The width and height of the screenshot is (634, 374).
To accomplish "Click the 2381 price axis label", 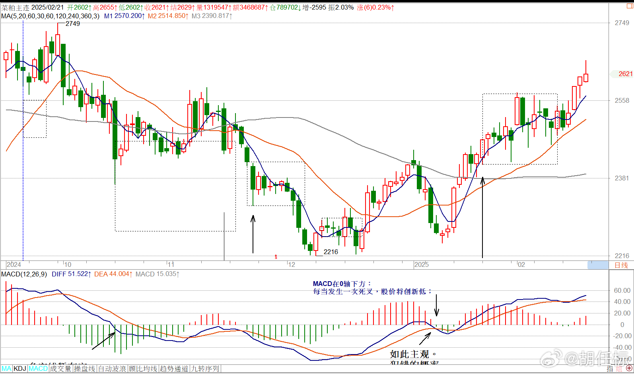I will pyautogui.click(x=622, y=178).
